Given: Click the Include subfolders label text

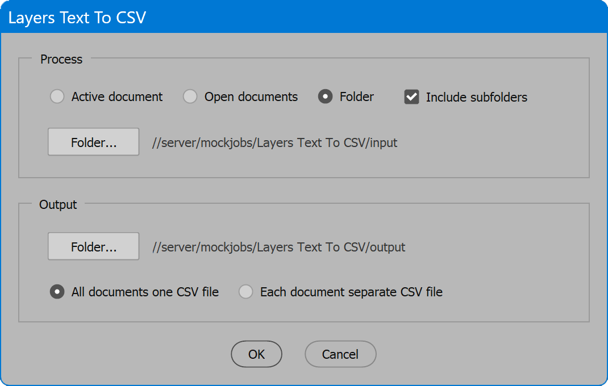Looking at the screenshot, I should [x=477, y=97].
